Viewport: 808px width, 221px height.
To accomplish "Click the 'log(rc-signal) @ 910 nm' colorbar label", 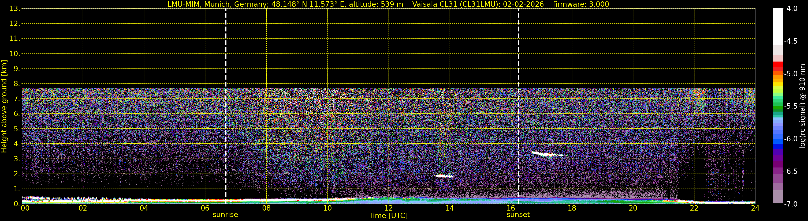I will pyautogui.click(x=802, y=106).
